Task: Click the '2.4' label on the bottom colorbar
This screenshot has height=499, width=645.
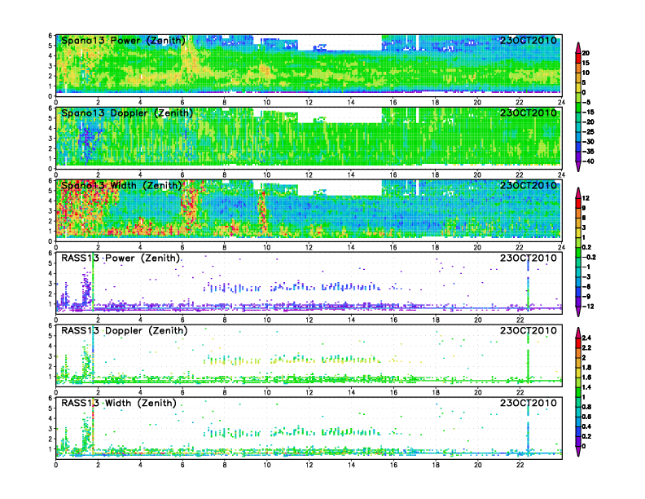Action: tap(586, 338)
